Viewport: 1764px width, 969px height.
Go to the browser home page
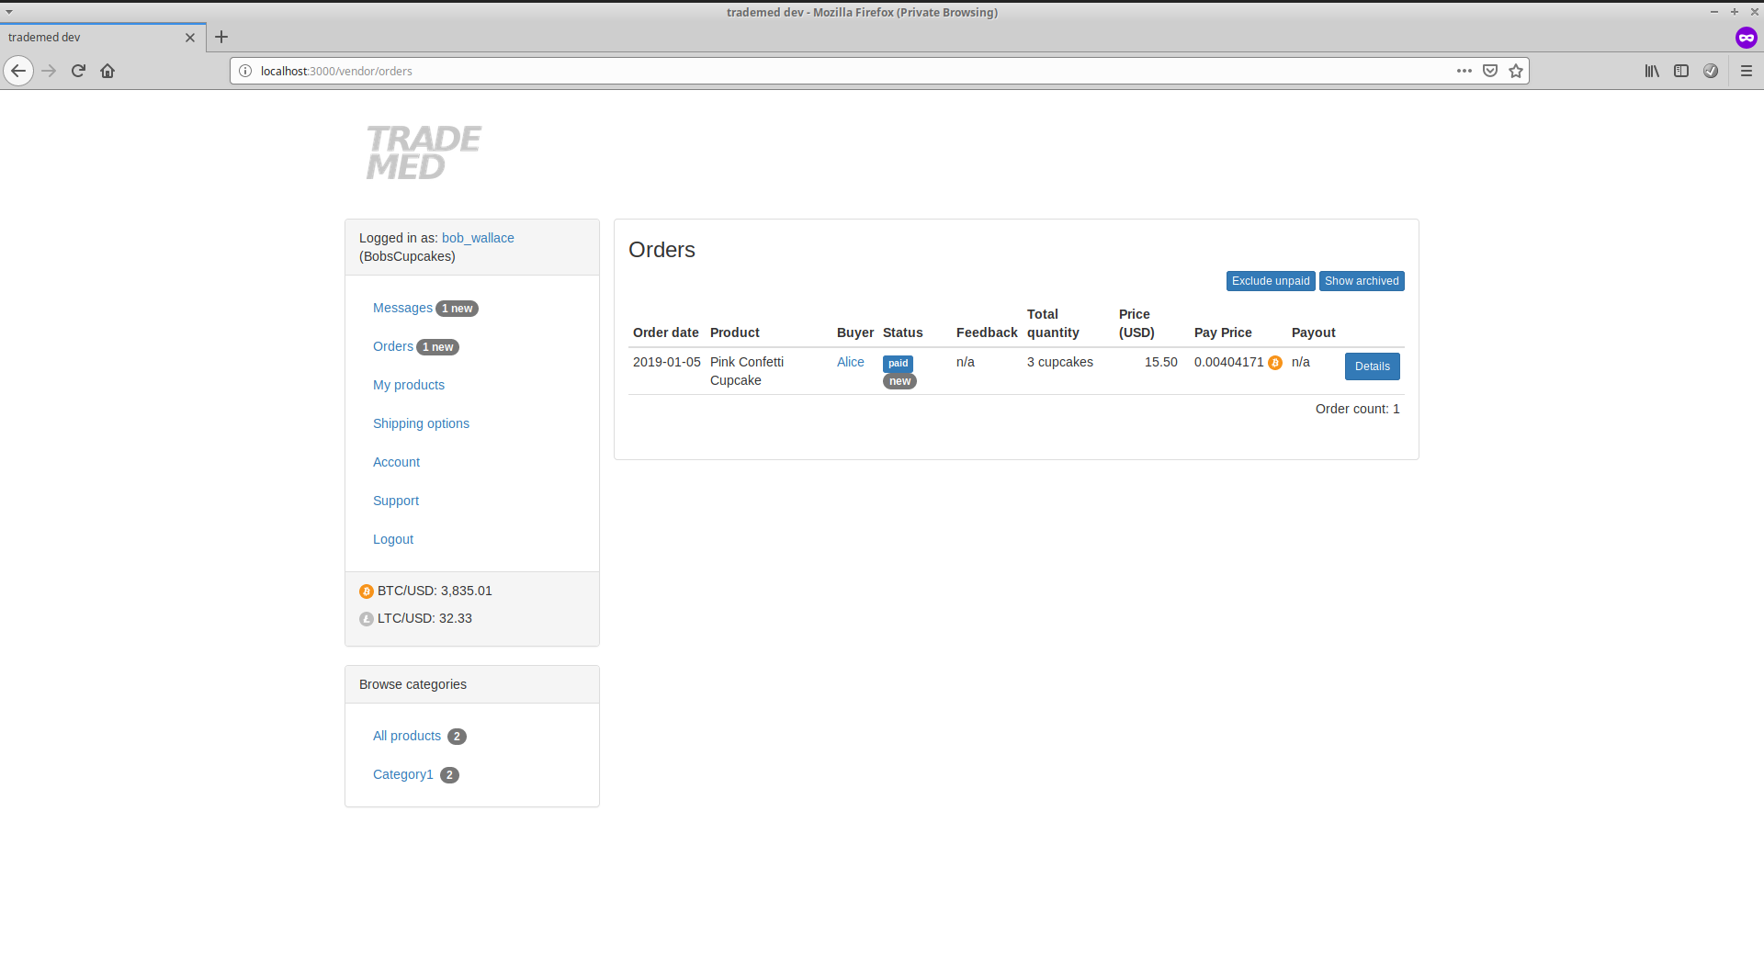107,71
